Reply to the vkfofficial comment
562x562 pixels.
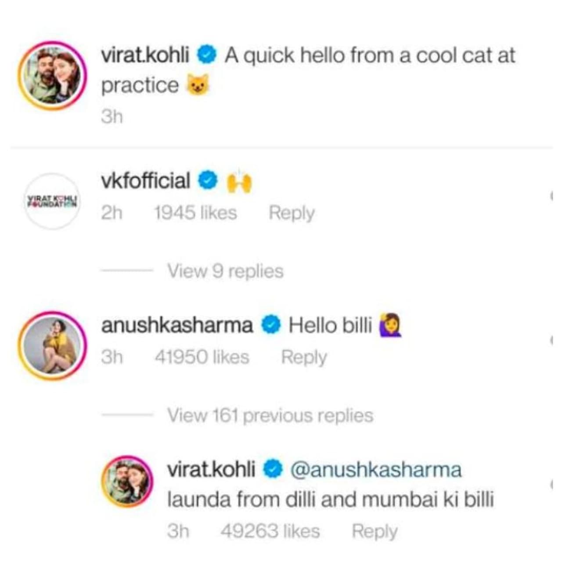pos(292,213)
